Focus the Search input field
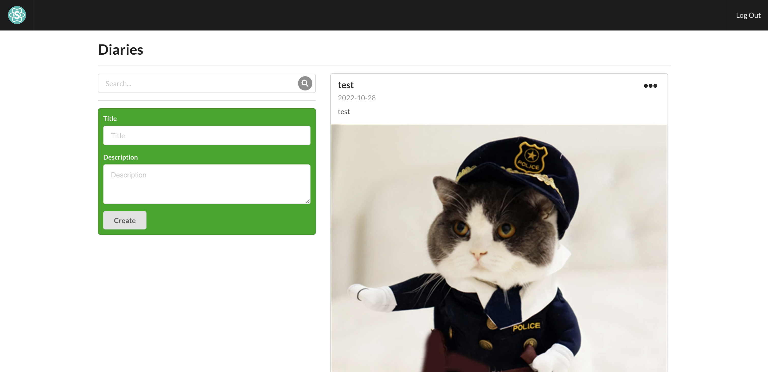The height and width of the screenshot is (372, 768). click(x=197, y=84)
